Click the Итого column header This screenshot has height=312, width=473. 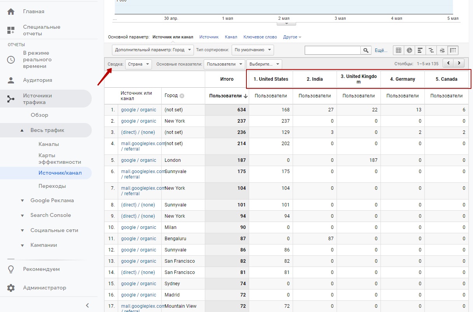pyautogui.click(x=227, y=79)
